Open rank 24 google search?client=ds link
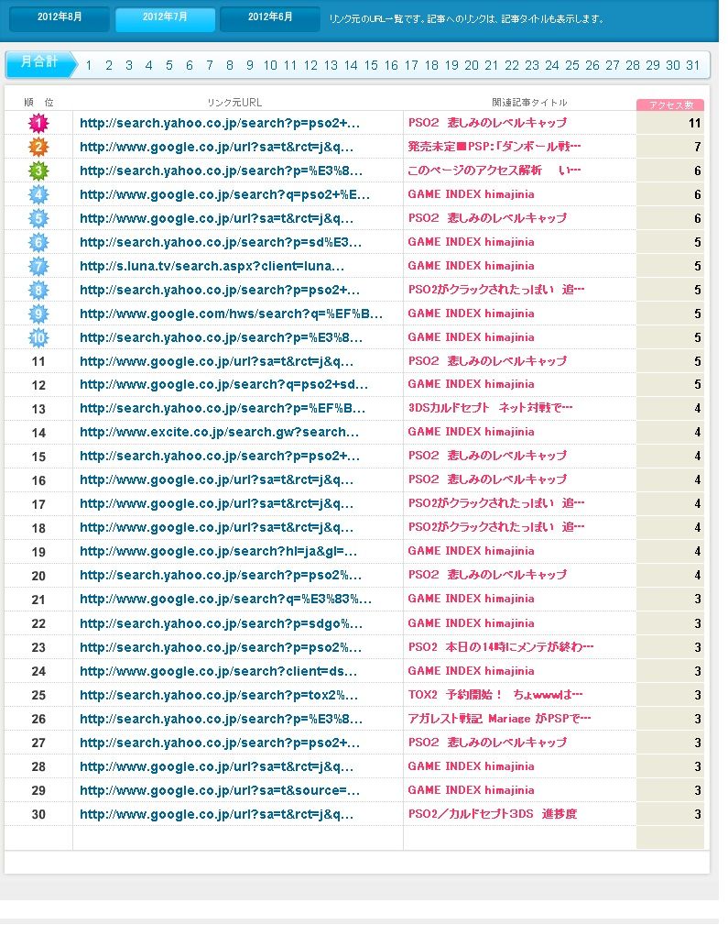The width and height of the screenshot is (728, 925). (218, 671)
